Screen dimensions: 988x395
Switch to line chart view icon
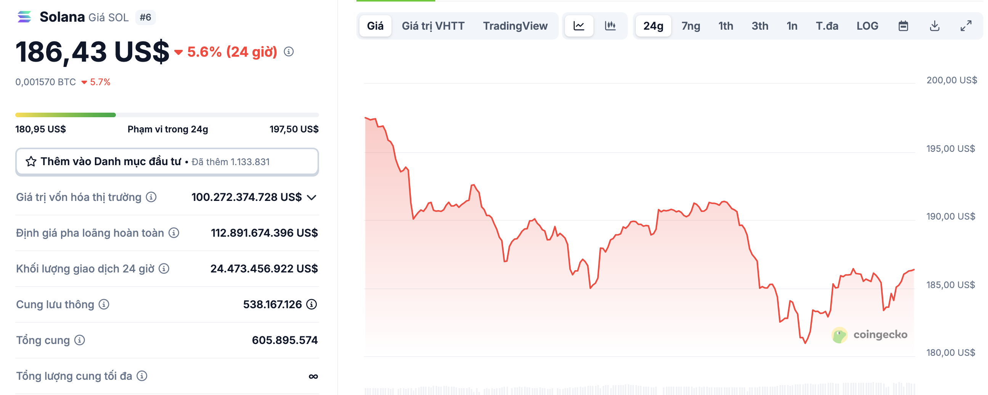coord(579,26)
